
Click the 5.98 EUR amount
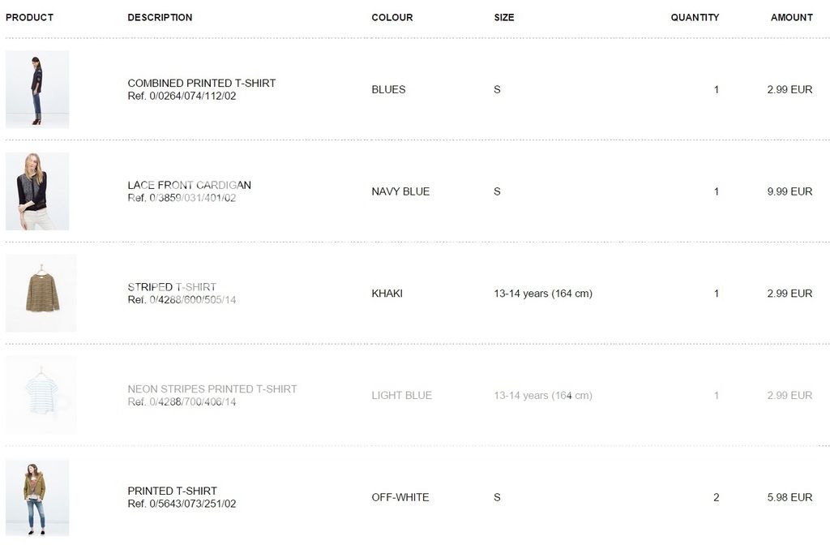coord(789,497)
